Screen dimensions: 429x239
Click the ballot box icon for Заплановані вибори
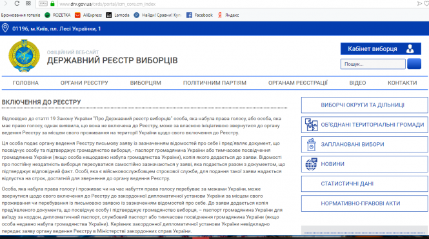click(311, 145)
